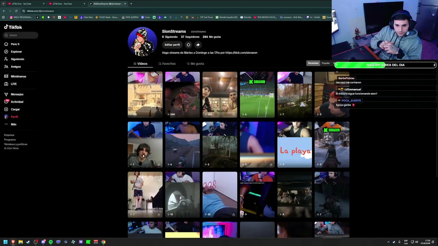Open the 0 Siguiendo list
Screen dimensions: 438x246
[170, 37]
